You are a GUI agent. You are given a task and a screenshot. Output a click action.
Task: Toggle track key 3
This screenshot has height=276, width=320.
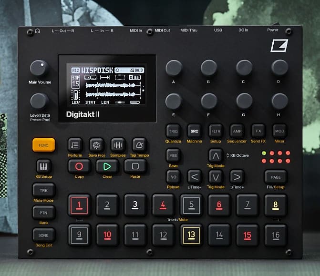coord(135,205)
